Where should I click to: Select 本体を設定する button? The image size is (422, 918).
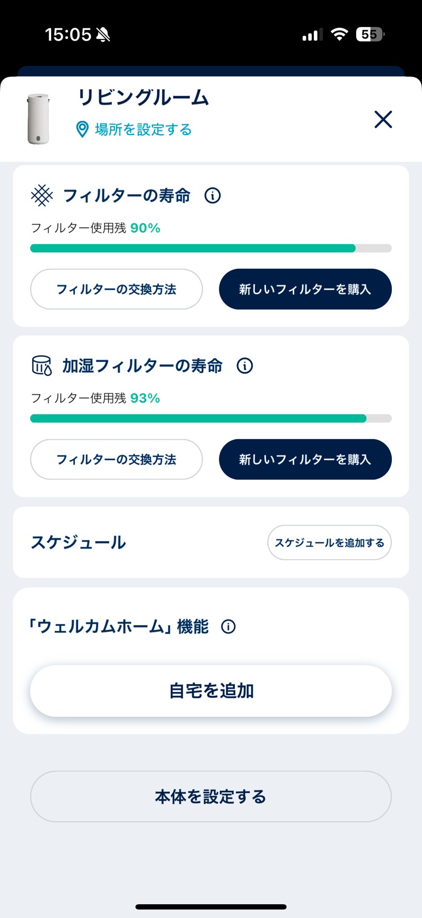[x=211, y=796]
